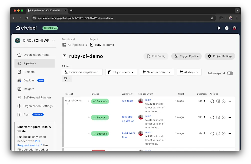The image size is (251, 164).
Task: Rerun the test-app-on-diff-os pipeline from failed
Action: click(x=218, y=117)
